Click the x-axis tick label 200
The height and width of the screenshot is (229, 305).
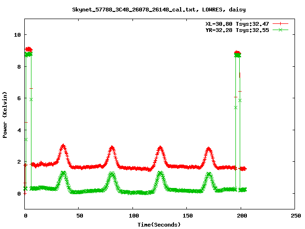tap(242, 216)
